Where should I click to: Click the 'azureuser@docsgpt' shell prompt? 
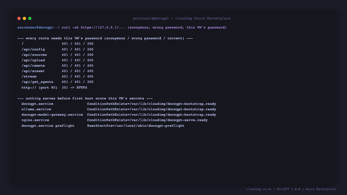pos(35,27)
